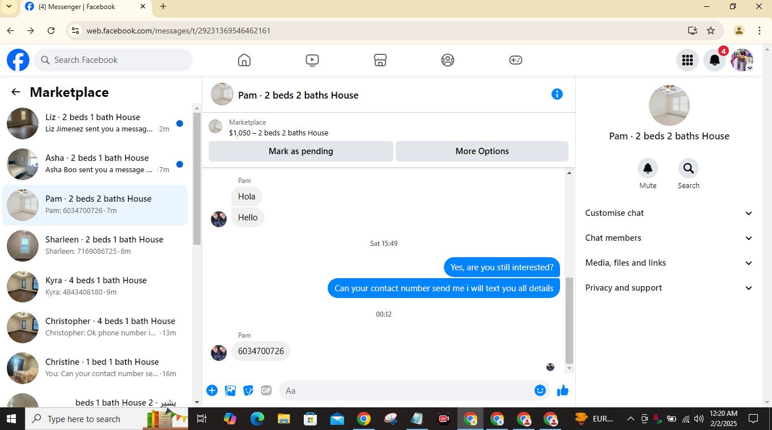Click More Options button
The height and width of the screenshot is (430, 772).
pyautogui.click(x=482, y=151)
